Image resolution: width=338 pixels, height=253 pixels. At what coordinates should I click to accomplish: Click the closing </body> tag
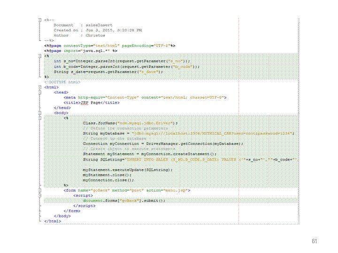tap(62, 216)
